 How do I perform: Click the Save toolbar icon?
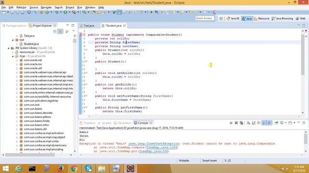click(12, 12)
